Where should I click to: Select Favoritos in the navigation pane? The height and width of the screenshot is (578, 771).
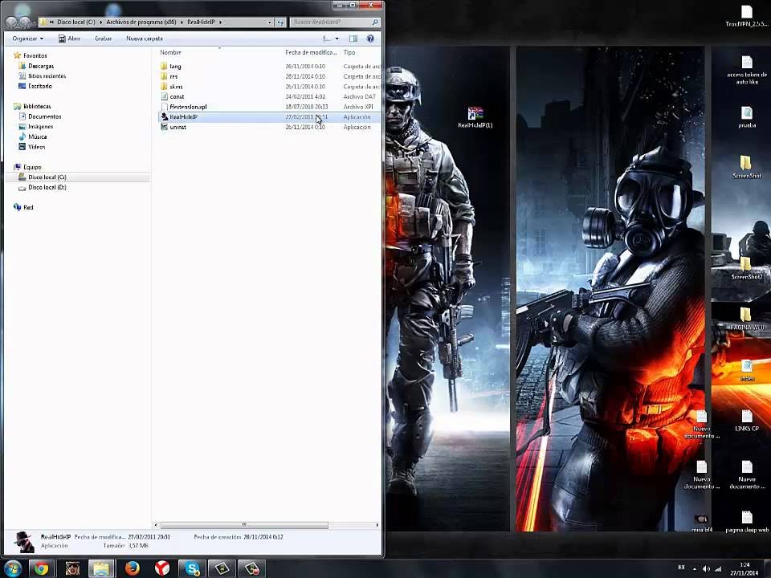coord(35,55)
